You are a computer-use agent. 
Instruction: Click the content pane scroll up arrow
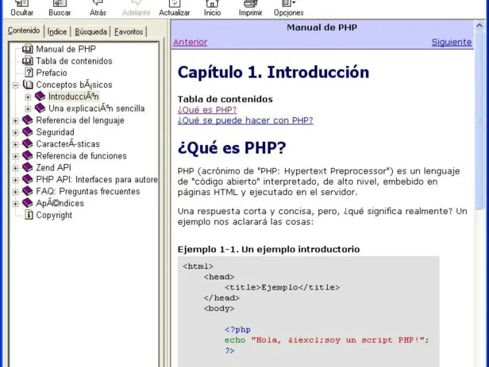[479, 26]
